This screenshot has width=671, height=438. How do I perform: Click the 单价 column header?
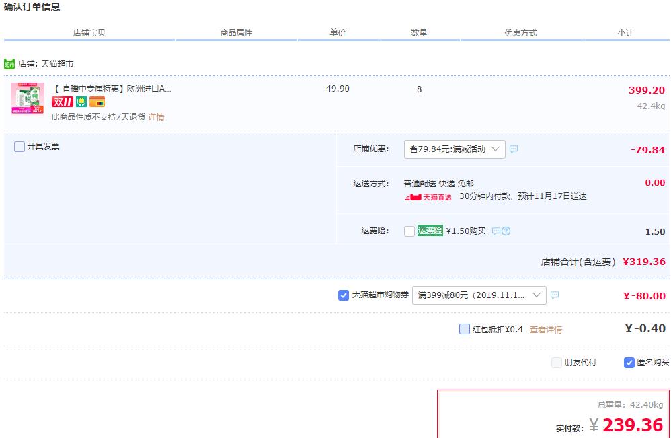click(x=338, y=32)
